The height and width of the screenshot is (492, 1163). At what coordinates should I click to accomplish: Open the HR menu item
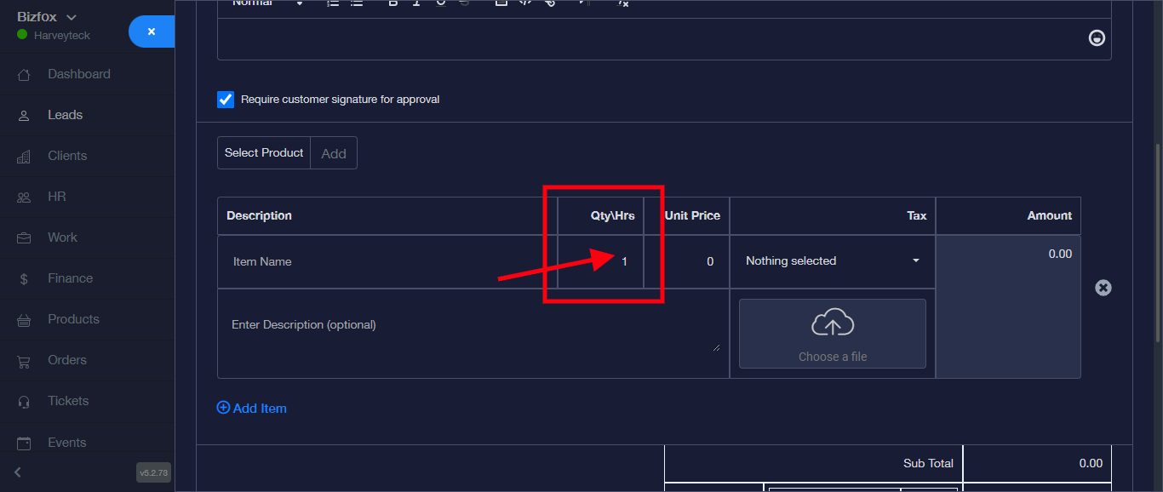click(x=56, y=197)
